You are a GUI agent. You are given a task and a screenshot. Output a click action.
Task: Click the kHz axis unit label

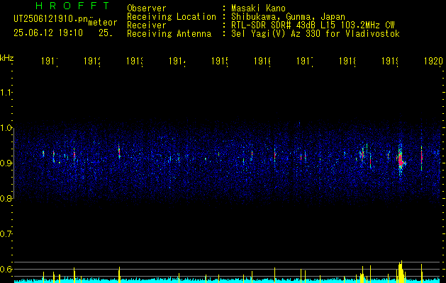click(7, 58)
